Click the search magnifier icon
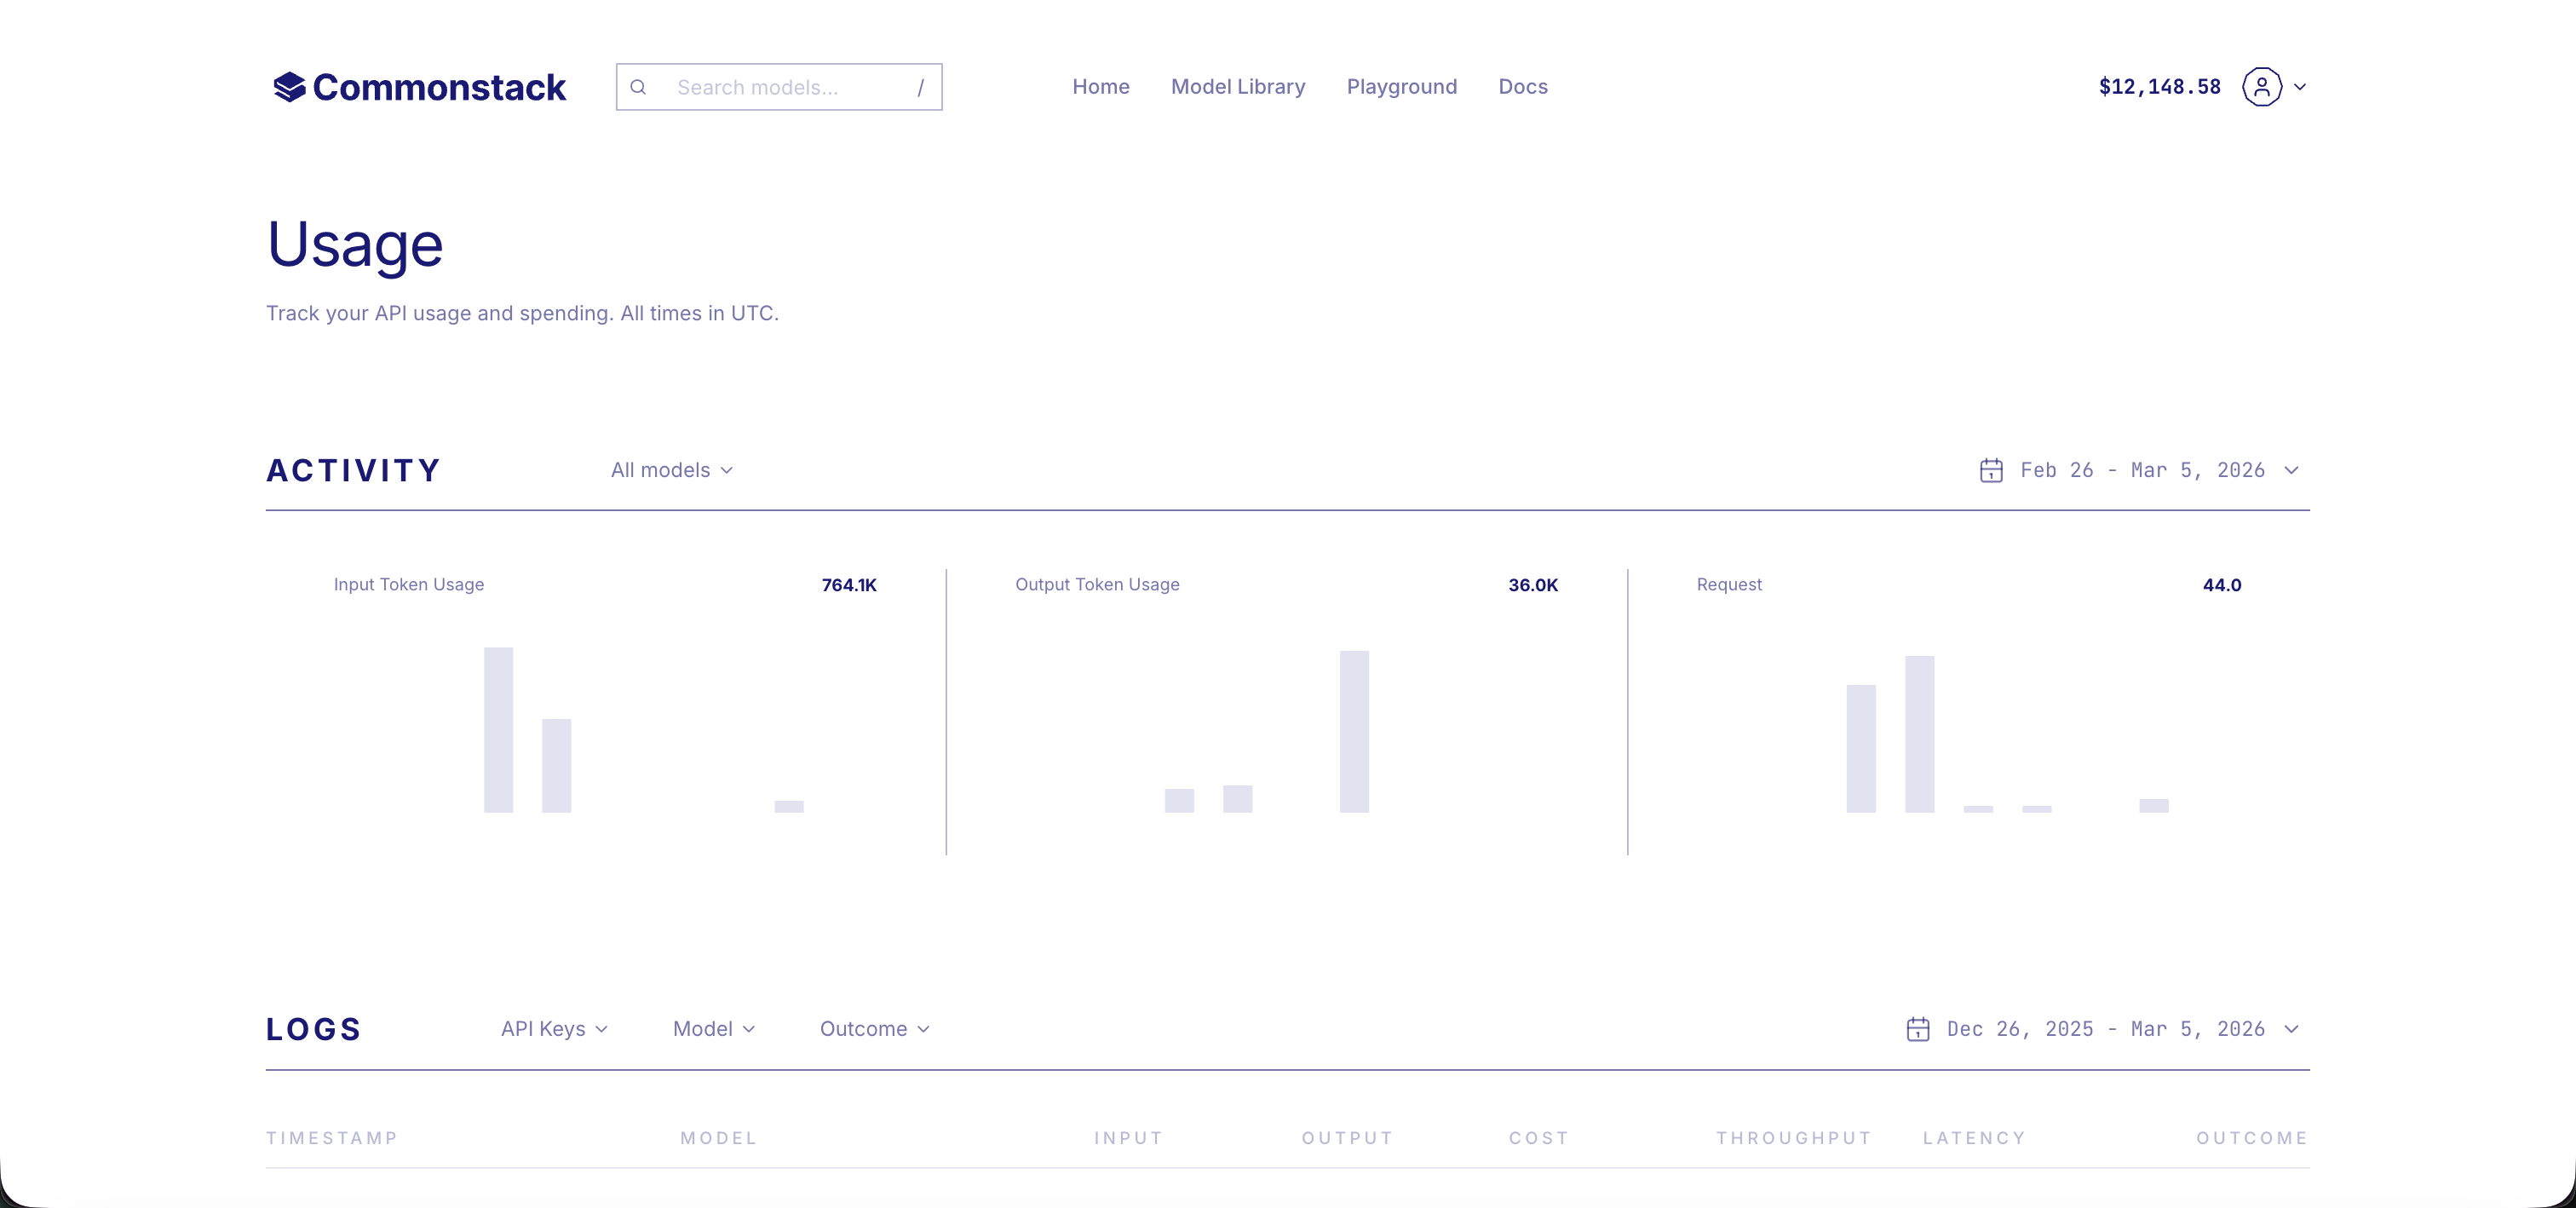Viewport: 2576px width, 1208px height. click(x=638, y=87)
